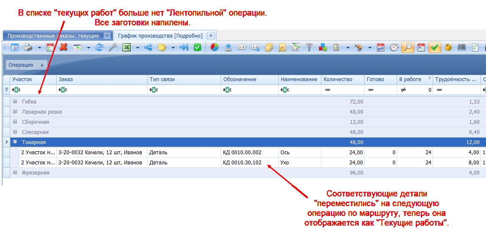The height and width of the screenshot is (240, 486).
Task: Click the stopwatch icon
Action: coord(394,47)
